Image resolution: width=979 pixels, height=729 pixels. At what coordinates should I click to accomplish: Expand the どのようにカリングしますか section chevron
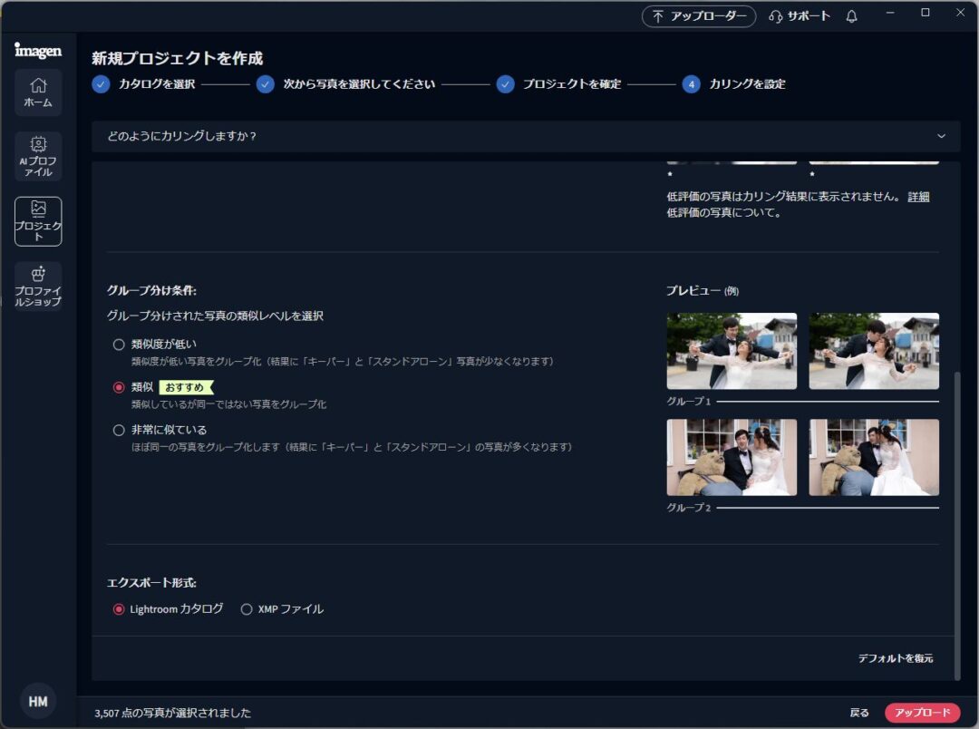pos(941,136)
